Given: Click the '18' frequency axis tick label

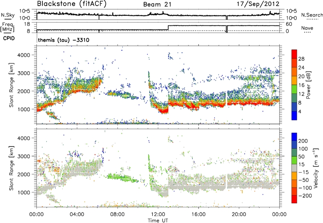Looking at the screenshot, I should point(27,24).
